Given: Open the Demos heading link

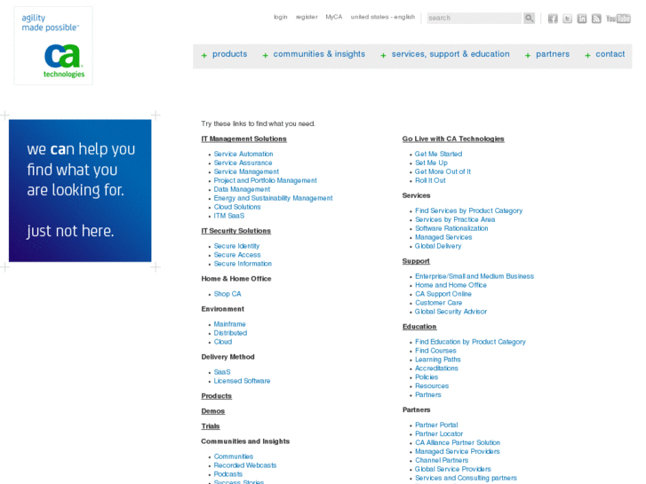Looking at the screenshot, I should pos(213,411).
